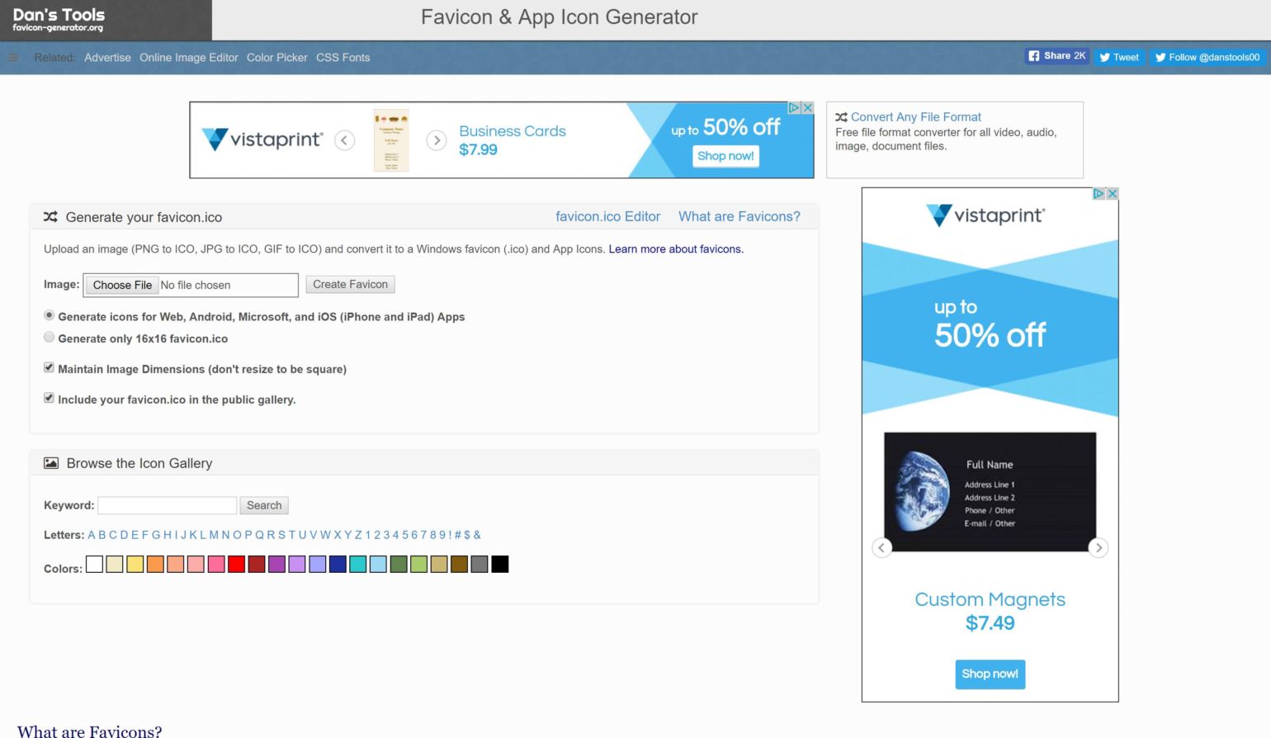Image resolution: width=1271 pixels, height=738 pixels.
Task: Click Learn more about favicons
Action: [675, 248]
